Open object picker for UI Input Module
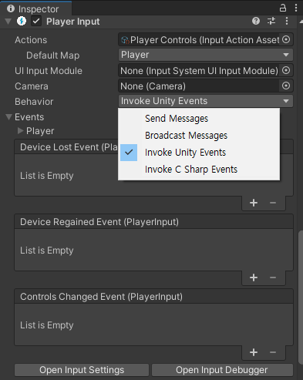This screenshot has height=380, width=303. pos(286,70)
